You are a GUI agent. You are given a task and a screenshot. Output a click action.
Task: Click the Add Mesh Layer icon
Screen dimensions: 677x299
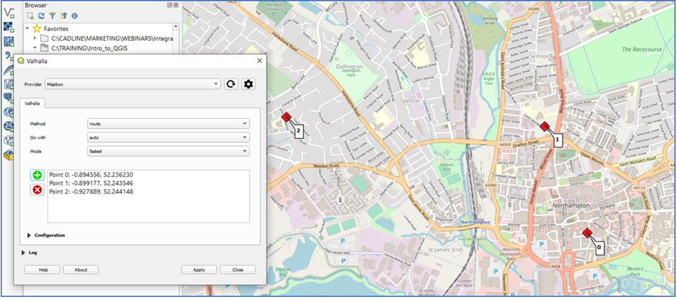(8, 42)
